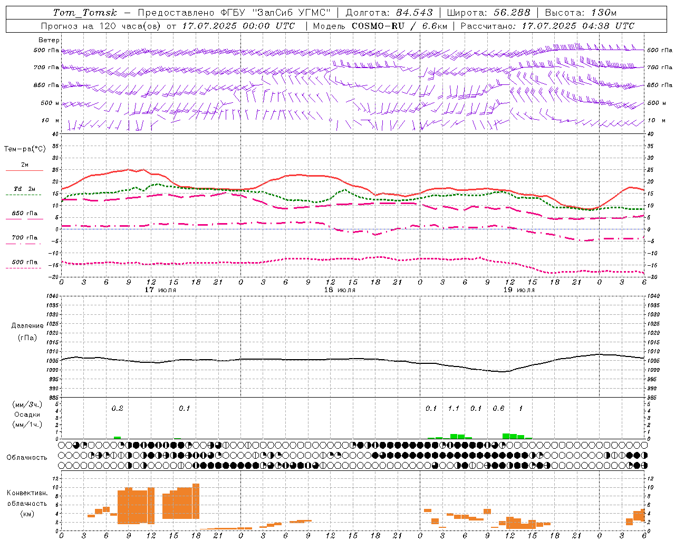Click the dashed line sample under "Td 2м"

click(x=24, y=195)
